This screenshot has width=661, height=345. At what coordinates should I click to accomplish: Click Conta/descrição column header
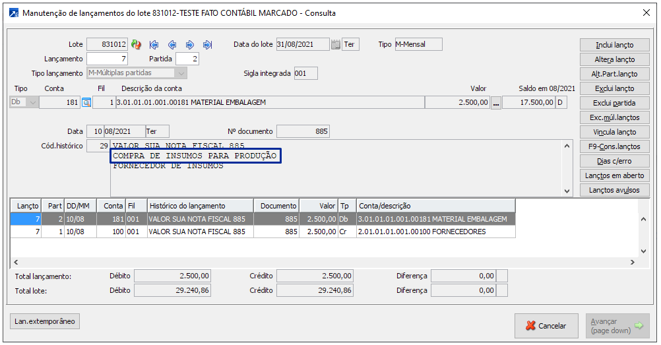click(x=436, y=206)
